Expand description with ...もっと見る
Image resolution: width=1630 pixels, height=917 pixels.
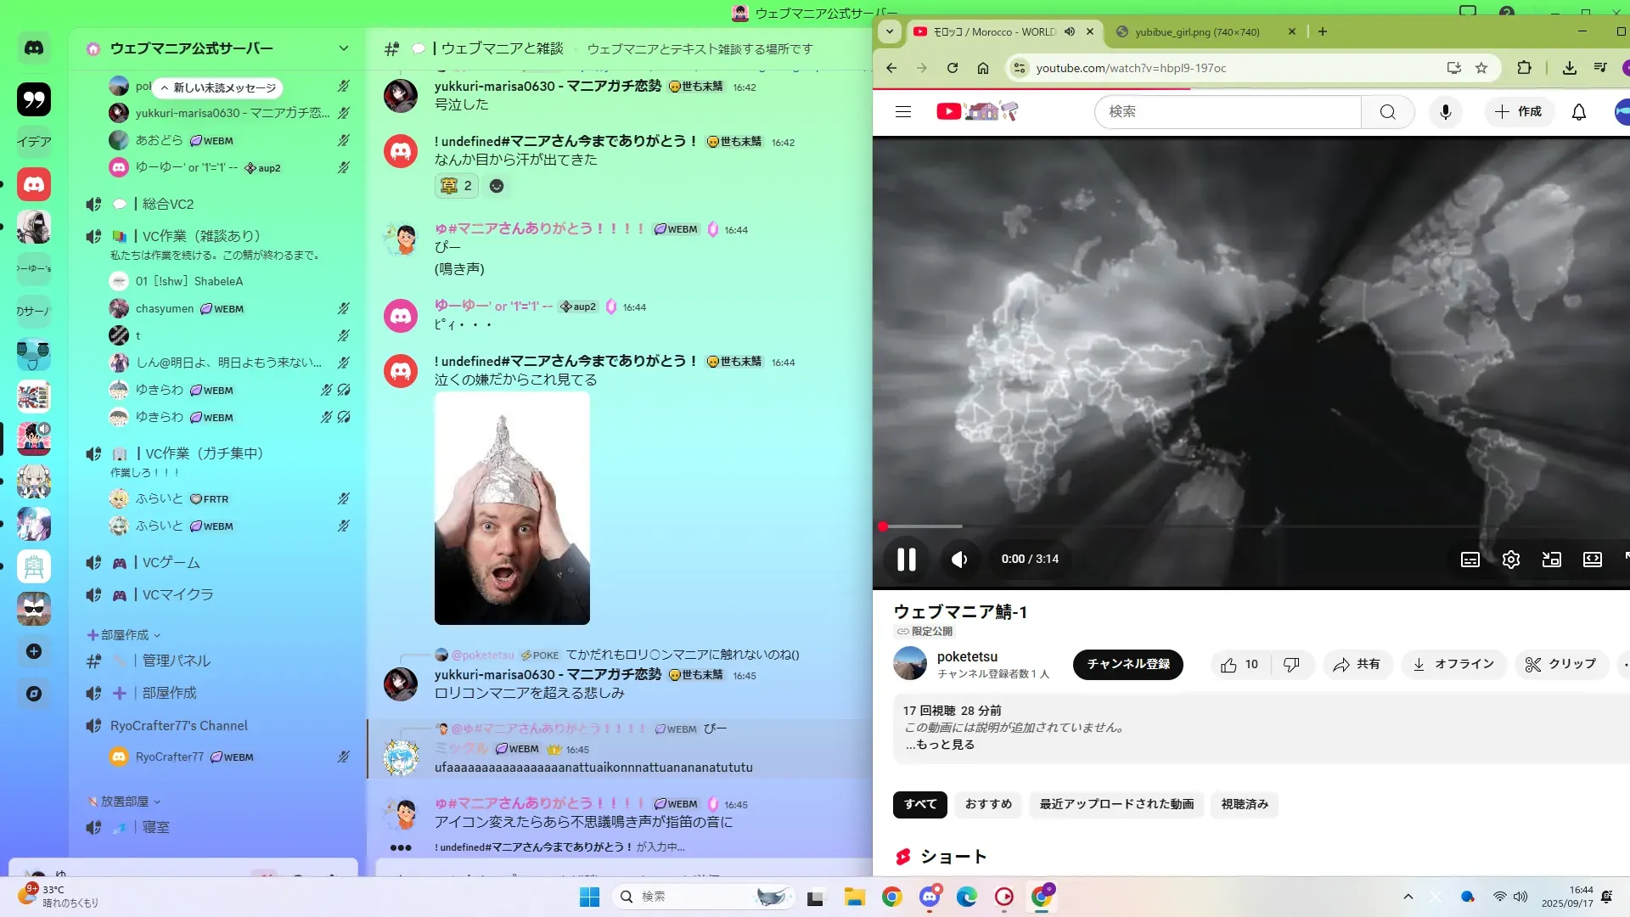pyautogui.click(x=940, y=745)
